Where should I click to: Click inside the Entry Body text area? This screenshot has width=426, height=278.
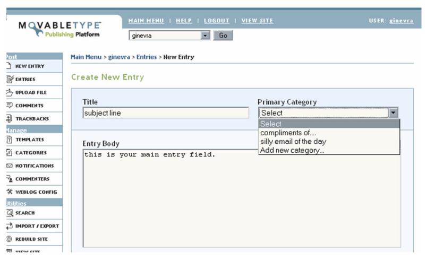click(x=242, y=198)
